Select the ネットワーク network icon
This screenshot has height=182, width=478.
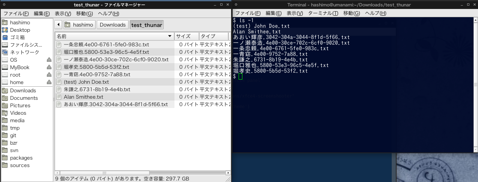click(5, 52)
